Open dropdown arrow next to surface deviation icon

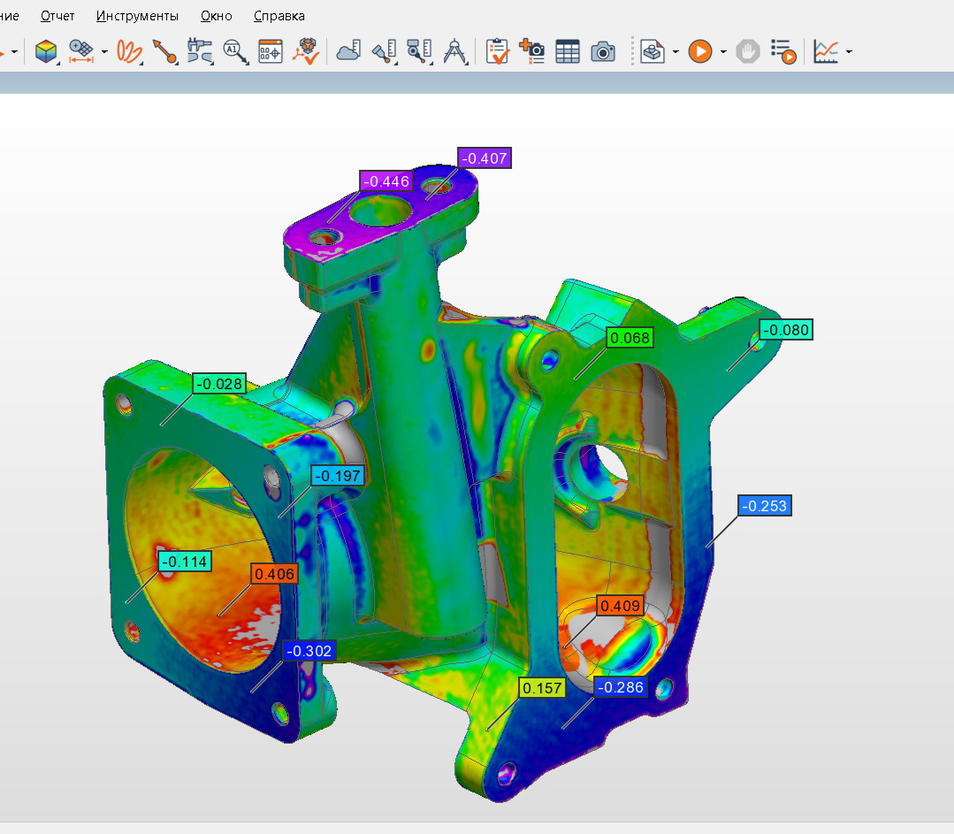pyautogui.click(x=104, y=52)
